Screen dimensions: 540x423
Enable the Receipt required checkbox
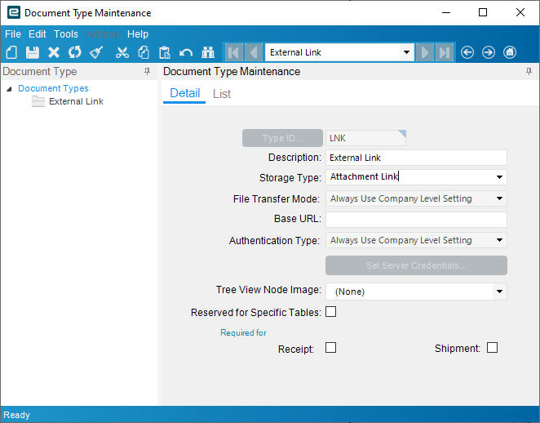[x=330, y=348]
